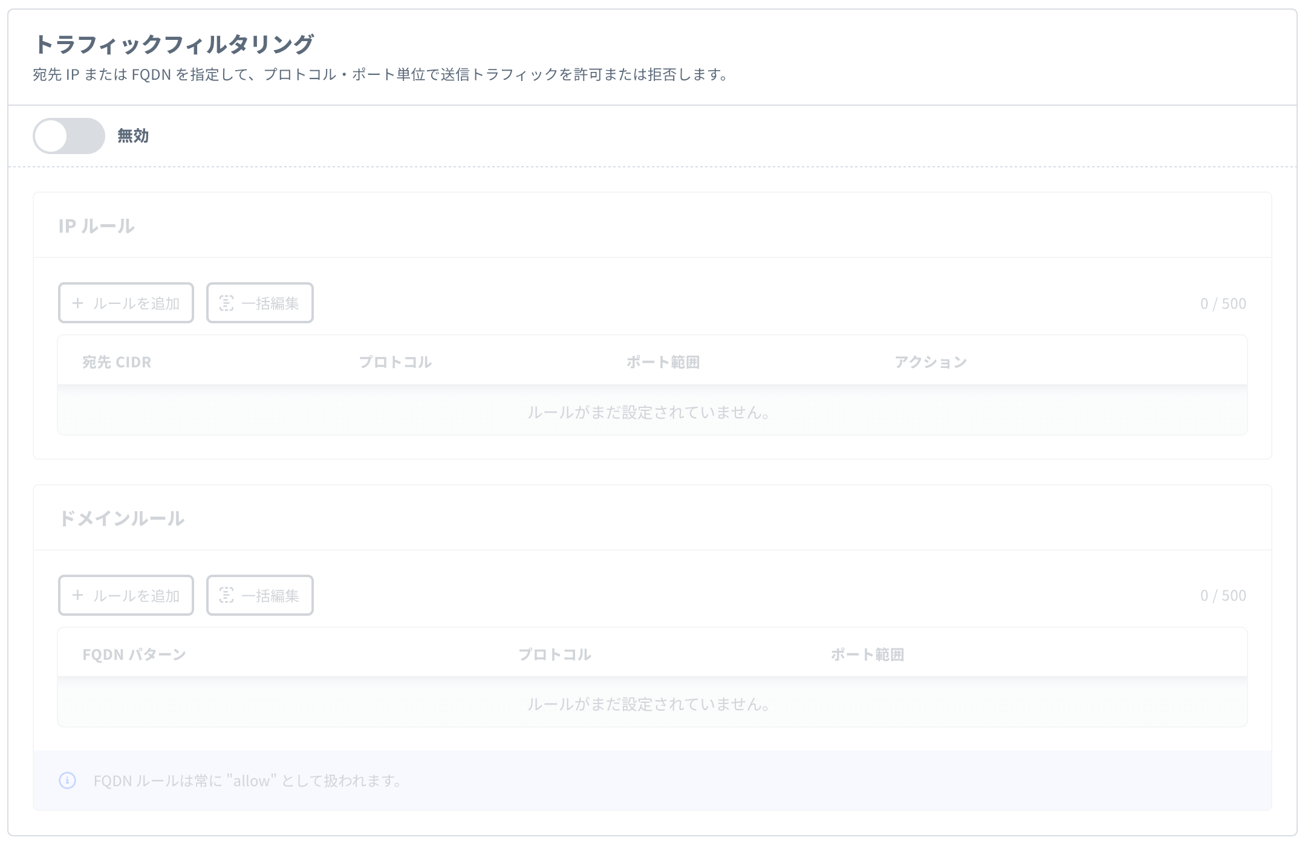Click the info icon beside FQDN allow note
This screenshot has width=1305, height=846.
click(x=67, y=781)
